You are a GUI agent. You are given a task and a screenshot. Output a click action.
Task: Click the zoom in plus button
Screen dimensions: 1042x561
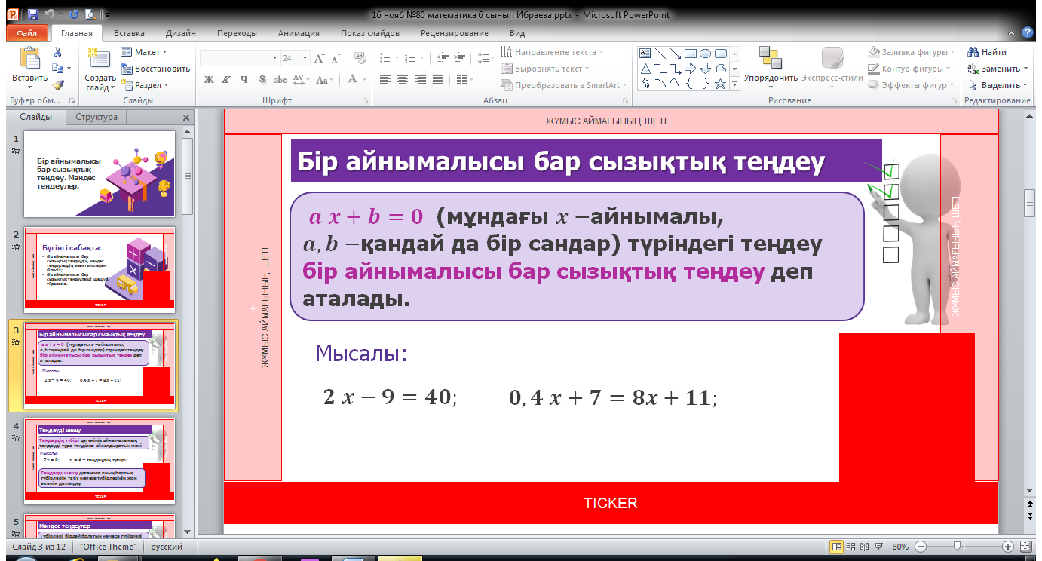pyautogui.click(x=1008, y=547)
